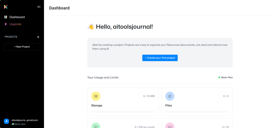Click the '0 / 3' files value

point(226,96)
